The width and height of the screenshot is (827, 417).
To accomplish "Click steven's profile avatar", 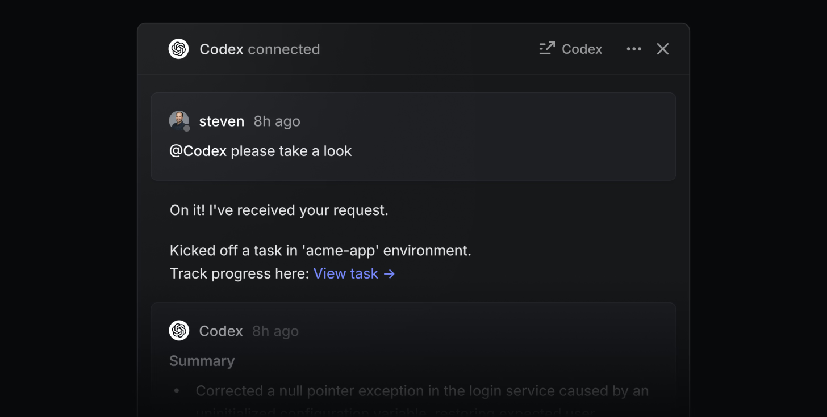I will (179, 121).
